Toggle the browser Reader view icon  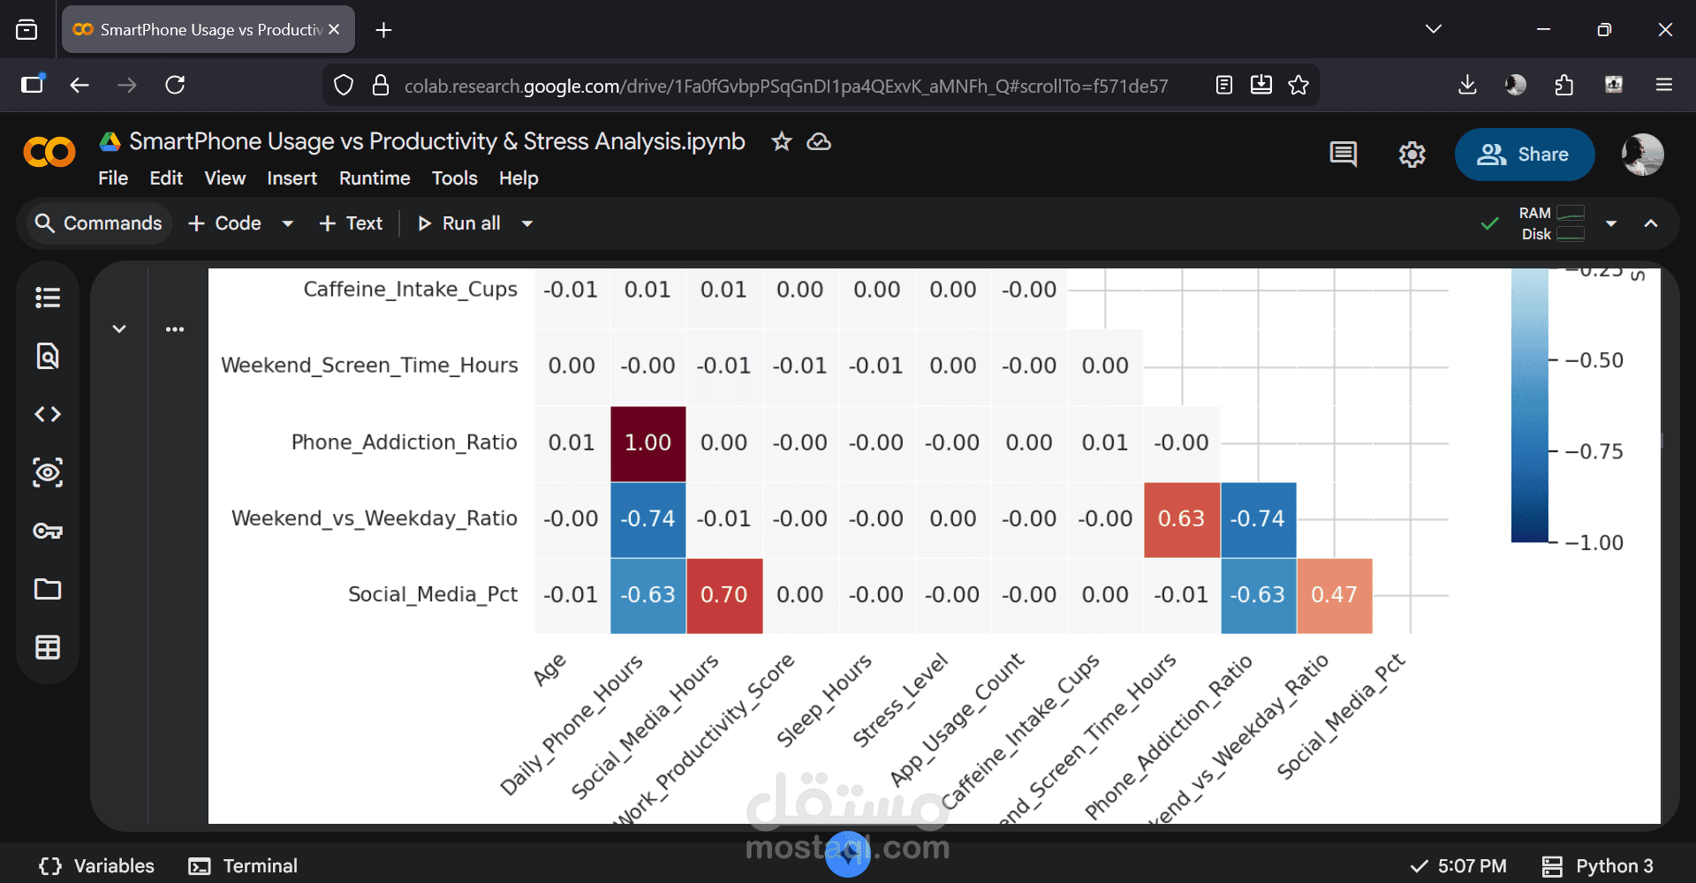tap(1224, 85)
